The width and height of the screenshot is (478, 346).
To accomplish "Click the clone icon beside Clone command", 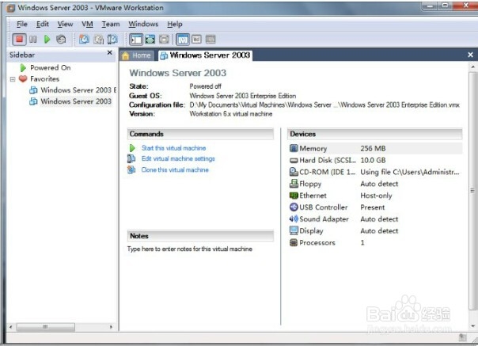I will click(131, 169).
